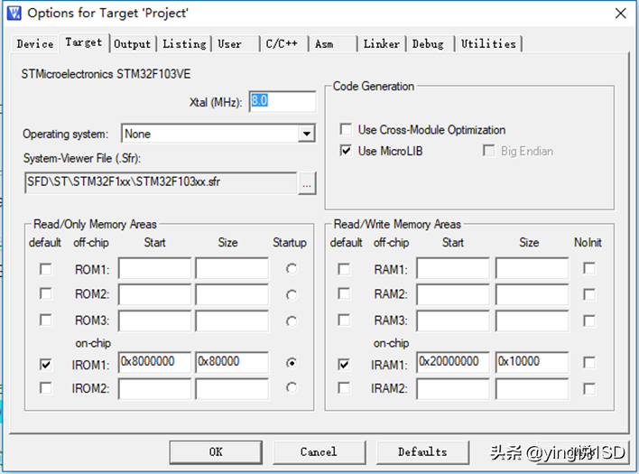Image resolution: width=639 pixels, height=474 pixels.
Task: Click the RAM2 Size field
Action: click(x=532, y=294)
